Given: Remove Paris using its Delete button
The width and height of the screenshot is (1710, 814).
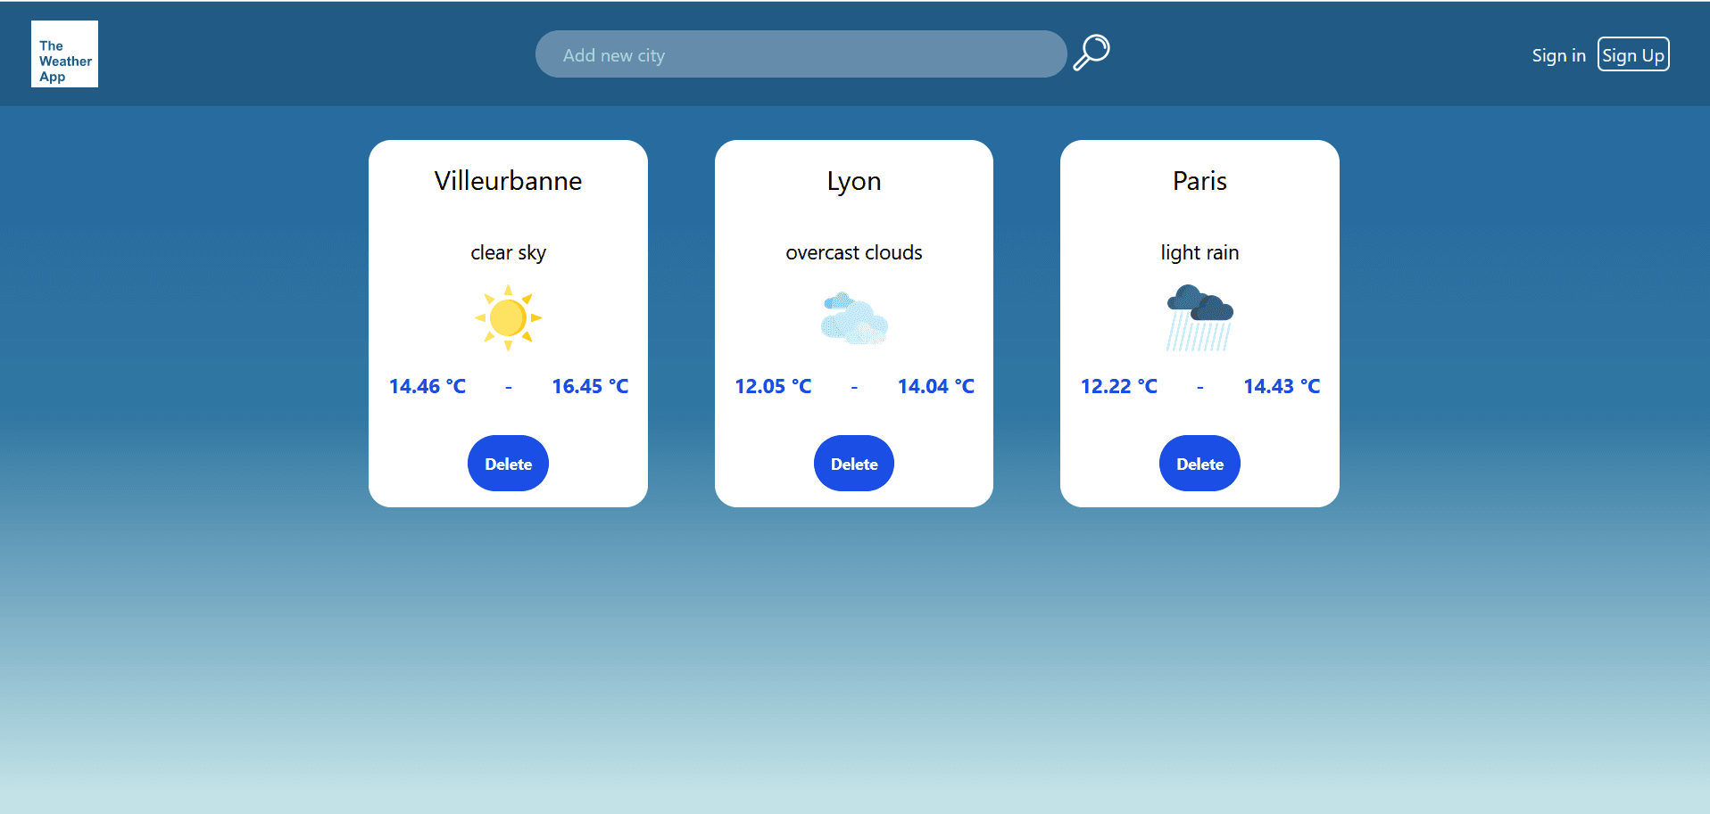Looking at the screenshot, I should [x=1199, y=464].
